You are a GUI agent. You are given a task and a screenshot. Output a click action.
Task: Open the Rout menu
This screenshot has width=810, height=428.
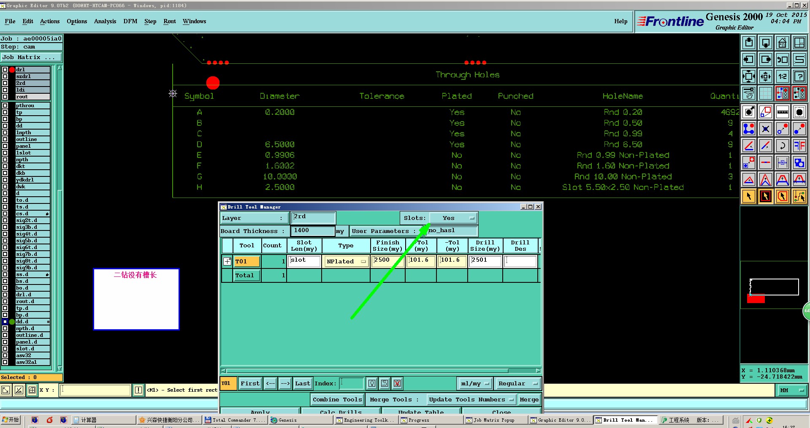click(170, 21)
